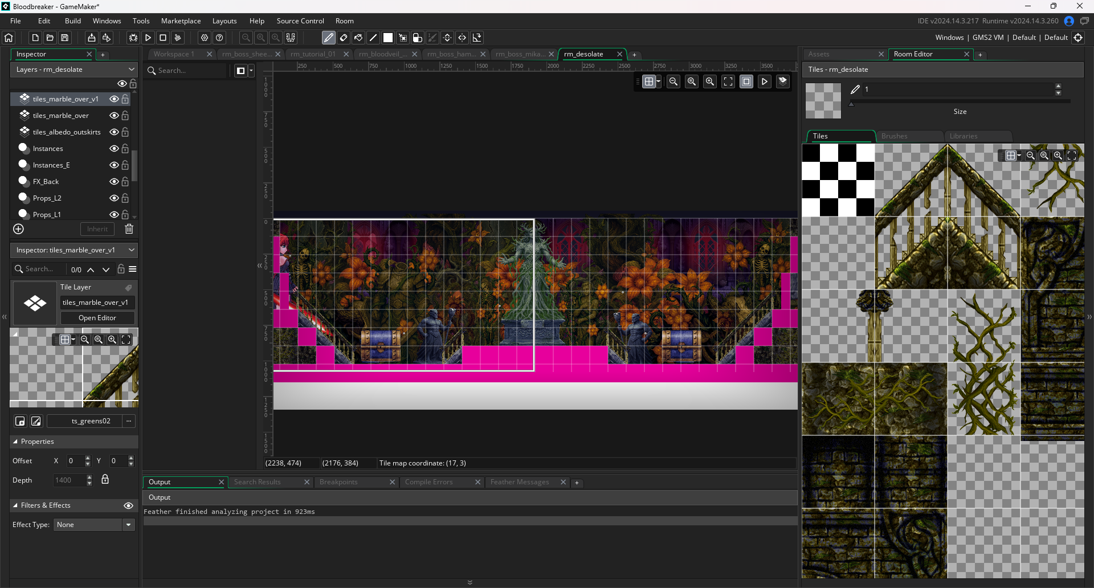
Task: Click the debug bug icon
Action: tap(133, 38)
